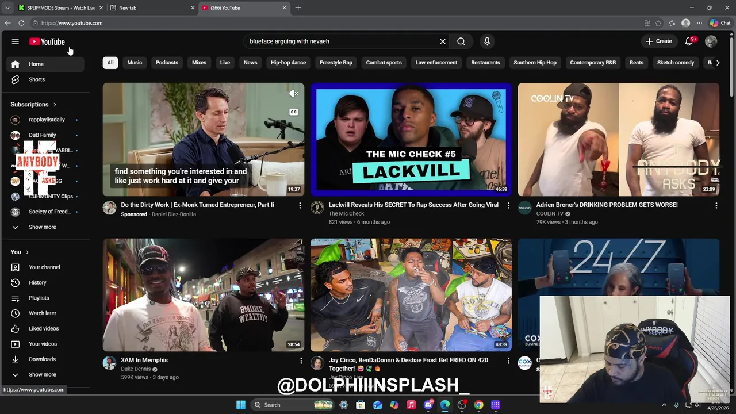Open The Mic Check channel name
The image size is (736, 414).
click(346, 214)
